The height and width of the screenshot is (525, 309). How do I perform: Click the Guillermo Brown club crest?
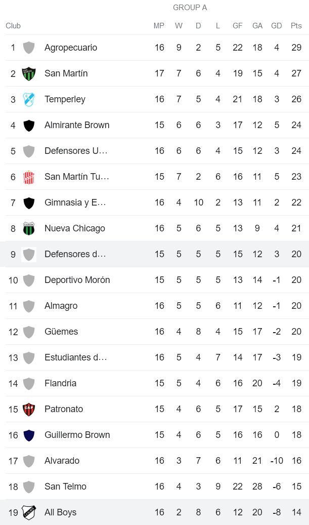coord(29,434)
